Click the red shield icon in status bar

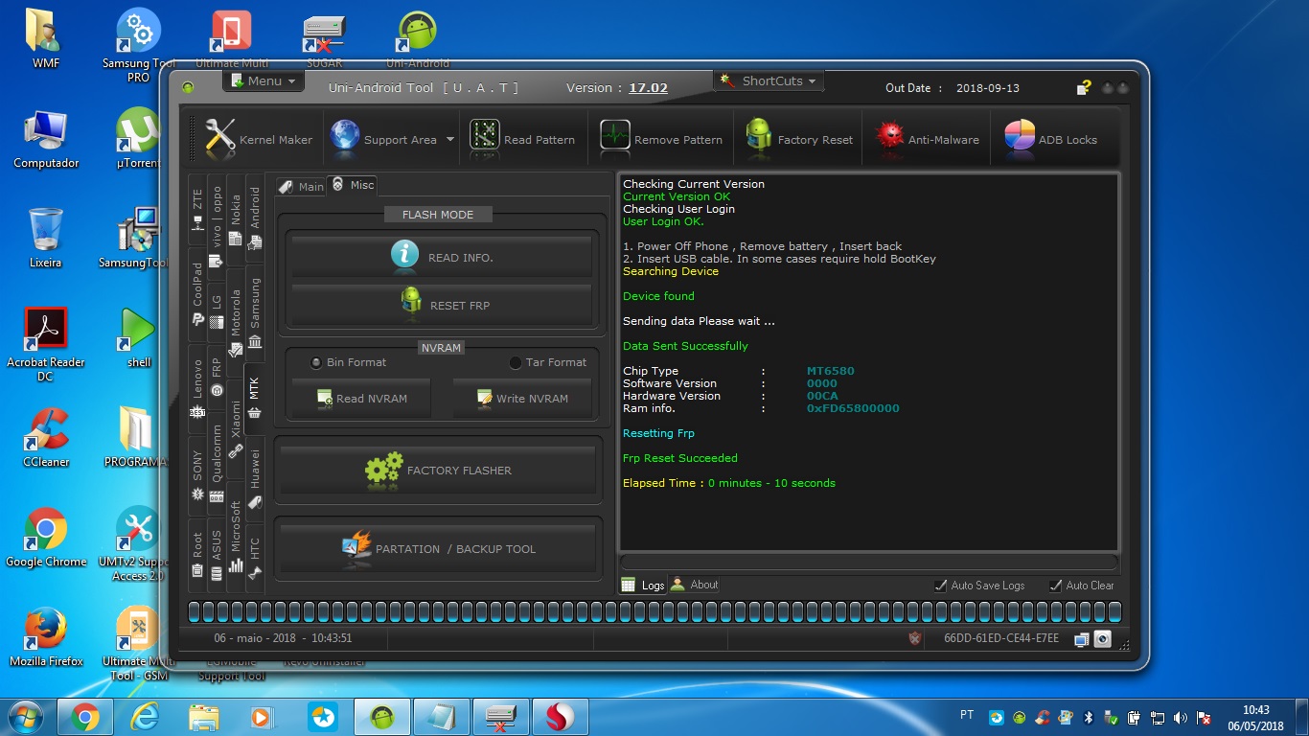click(x=916, y=638)
